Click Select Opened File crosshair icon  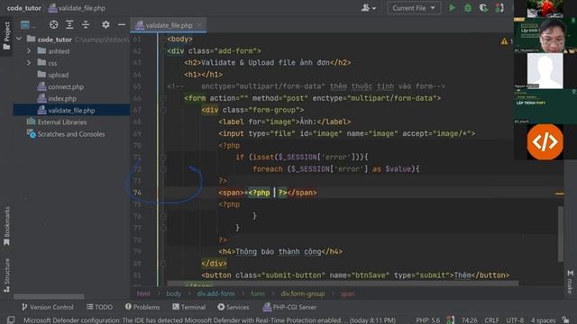pyautogui.click(x=54, y=24)
